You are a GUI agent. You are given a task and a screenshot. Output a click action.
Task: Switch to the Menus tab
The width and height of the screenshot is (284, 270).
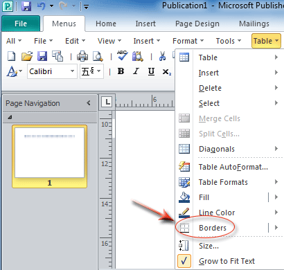pos(64,24)
